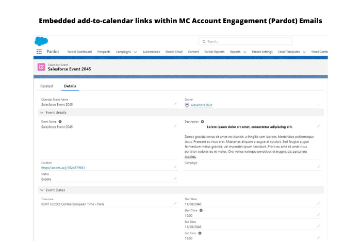The width and height of the screenshot is (361, 241).
Task: Click the search magnifier icon
Action: [x=204, y=42]
